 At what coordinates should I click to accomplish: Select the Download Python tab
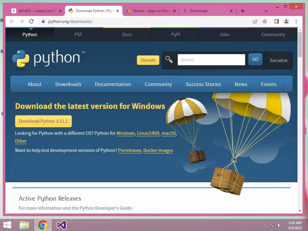pyautogui.click(x=94, y=11)
